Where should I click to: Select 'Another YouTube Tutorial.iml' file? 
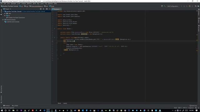tap(16, 17)
